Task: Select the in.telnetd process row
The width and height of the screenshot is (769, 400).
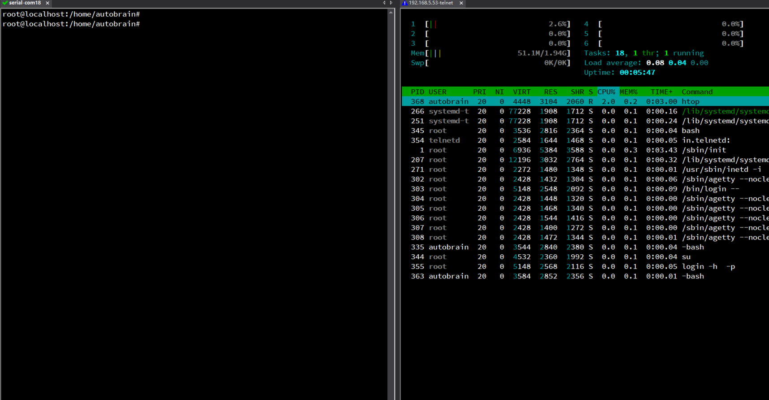Action: 586,140
